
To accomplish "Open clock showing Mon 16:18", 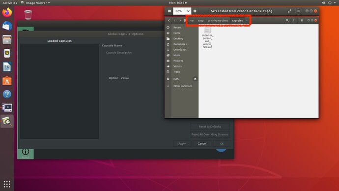I will coord(178,3).
